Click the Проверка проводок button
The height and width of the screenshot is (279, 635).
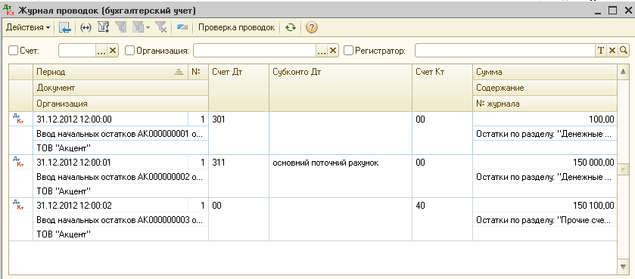click(236, 27)
